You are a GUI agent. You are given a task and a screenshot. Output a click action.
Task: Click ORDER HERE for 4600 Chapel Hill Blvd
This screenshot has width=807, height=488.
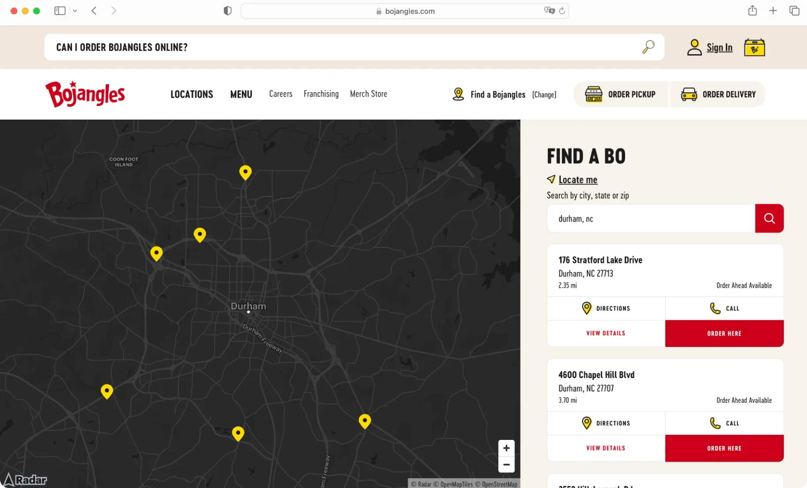click(x=724, y=448)
